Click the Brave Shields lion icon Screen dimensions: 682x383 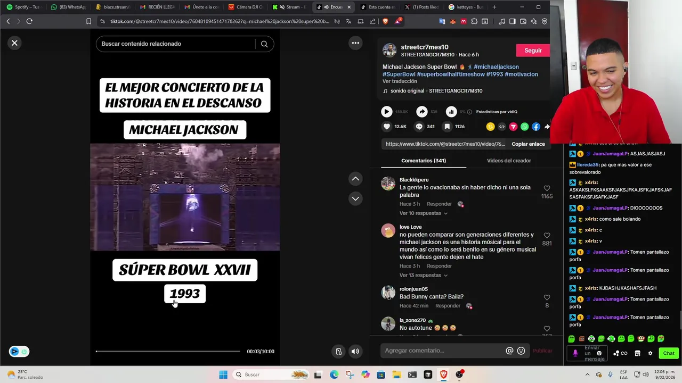tap(385, 21)
